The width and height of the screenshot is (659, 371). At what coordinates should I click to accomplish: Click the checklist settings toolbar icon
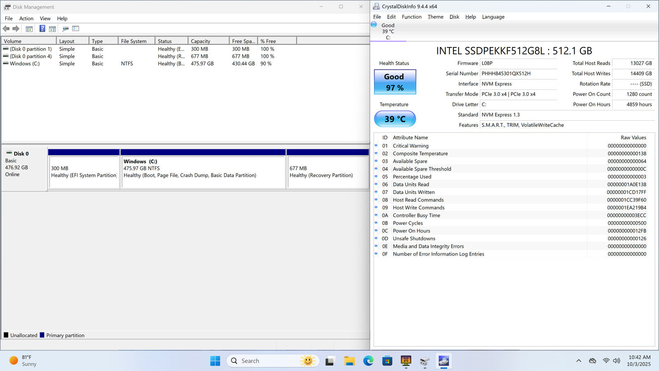tap(75, 29)
